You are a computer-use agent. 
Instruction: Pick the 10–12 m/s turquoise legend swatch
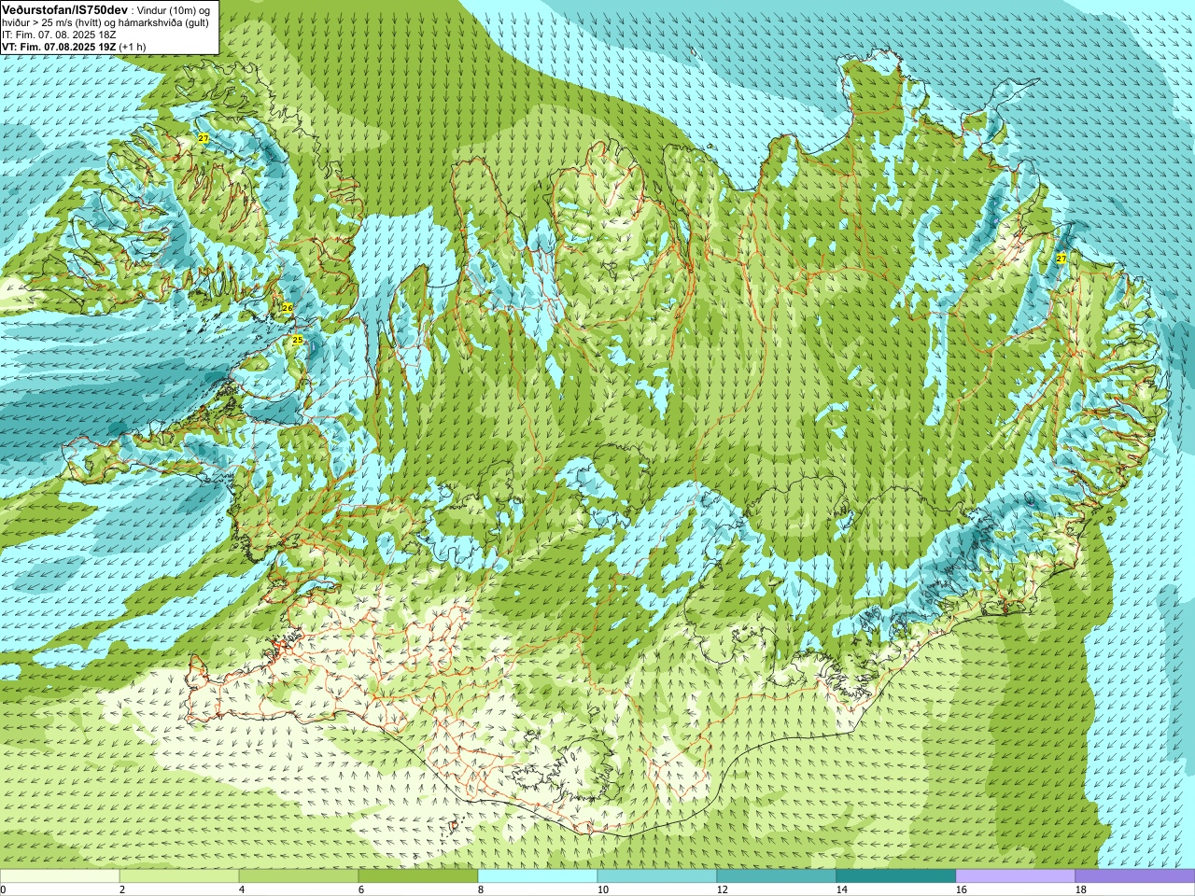click(657, 876)
